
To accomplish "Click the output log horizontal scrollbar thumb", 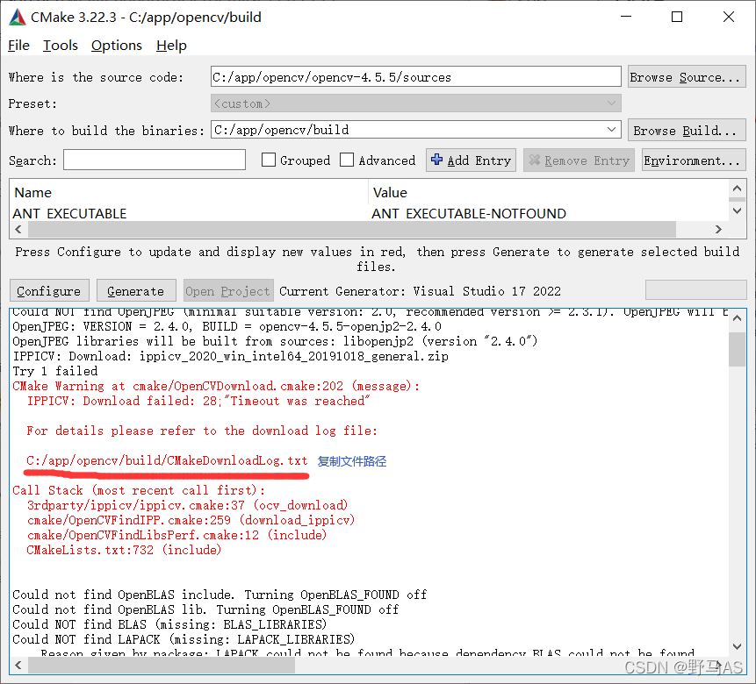I will [162, 666].
